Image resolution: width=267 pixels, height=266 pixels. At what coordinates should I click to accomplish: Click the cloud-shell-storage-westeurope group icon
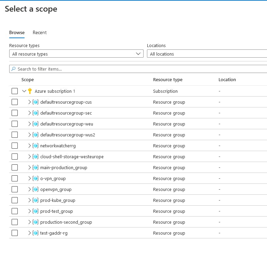[35, 157]
